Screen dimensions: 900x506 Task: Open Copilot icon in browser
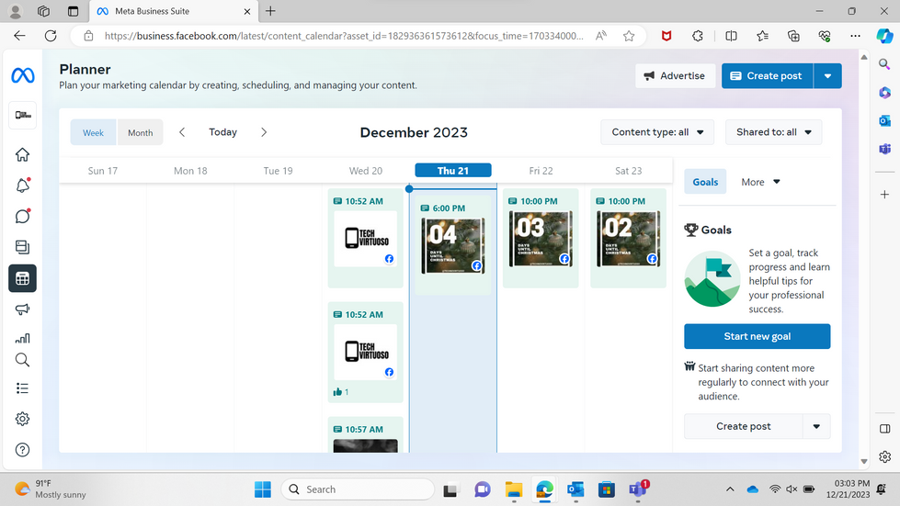[884, 36]
